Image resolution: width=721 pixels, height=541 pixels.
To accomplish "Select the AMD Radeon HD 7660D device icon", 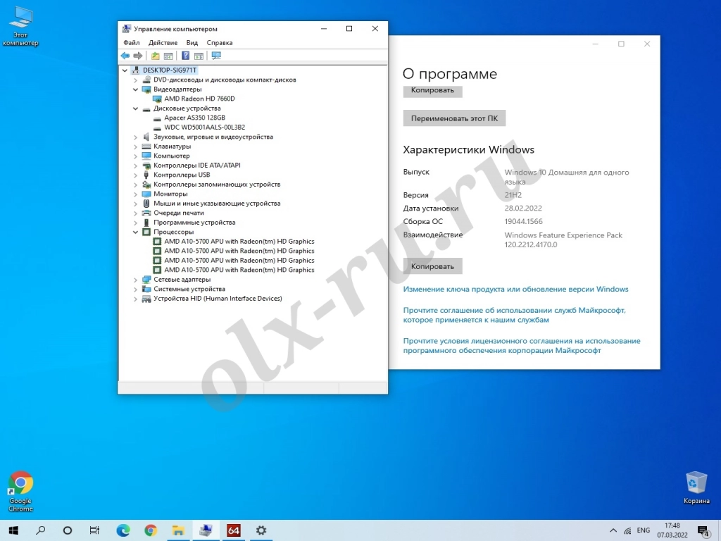I will 158,99.
